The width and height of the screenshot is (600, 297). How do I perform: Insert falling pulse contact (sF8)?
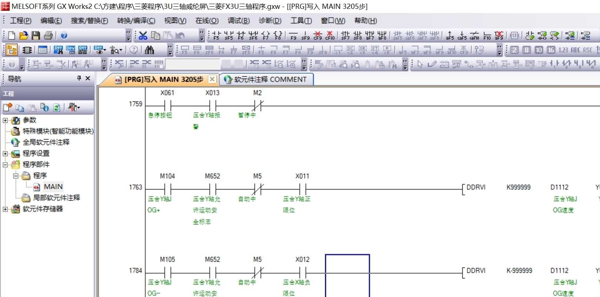click(358, 36)
